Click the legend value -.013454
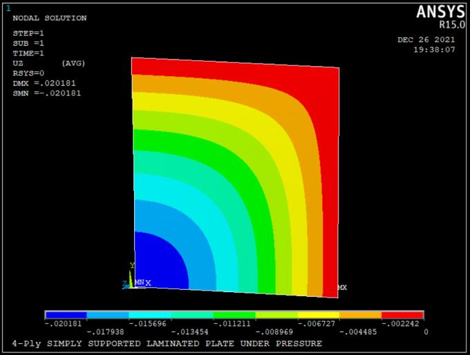This screenshot has width=470, height=355. click(190, 332)
